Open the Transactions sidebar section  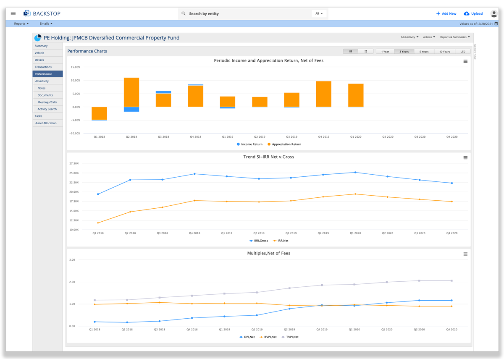coord(47,67)
